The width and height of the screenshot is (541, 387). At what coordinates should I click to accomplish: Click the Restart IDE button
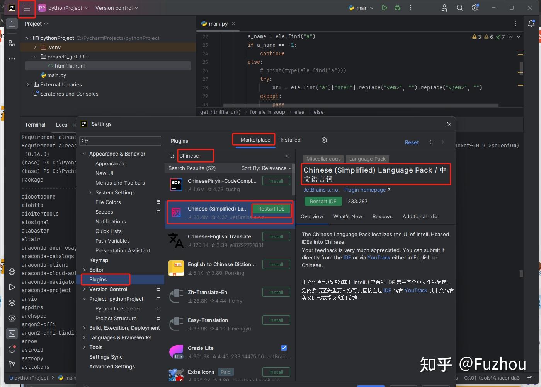(271, 209)
